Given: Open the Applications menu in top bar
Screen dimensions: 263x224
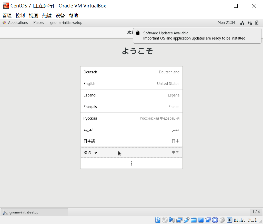Looking at the screenshot, I should pyautogui.click(x=18, y=23).
